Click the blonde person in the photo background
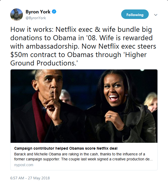 pyautogui.click(x=151, y=101)
